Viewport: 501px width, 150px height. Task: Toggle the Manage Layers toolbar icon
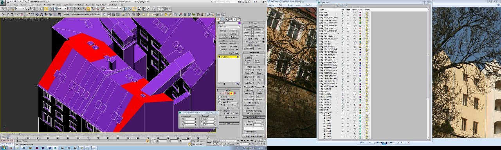coord(134,9)
